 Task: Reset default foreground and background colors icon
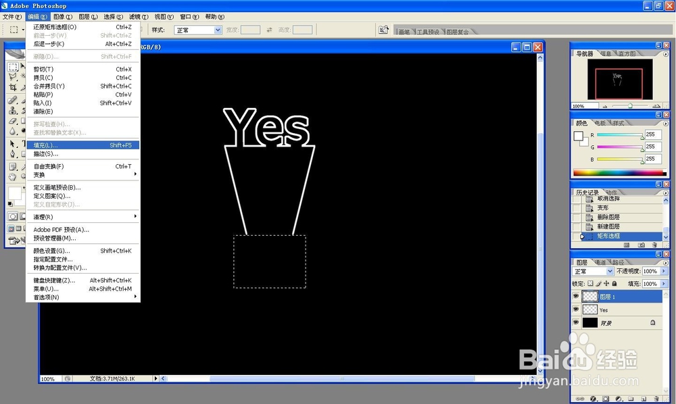pos(10,204)
